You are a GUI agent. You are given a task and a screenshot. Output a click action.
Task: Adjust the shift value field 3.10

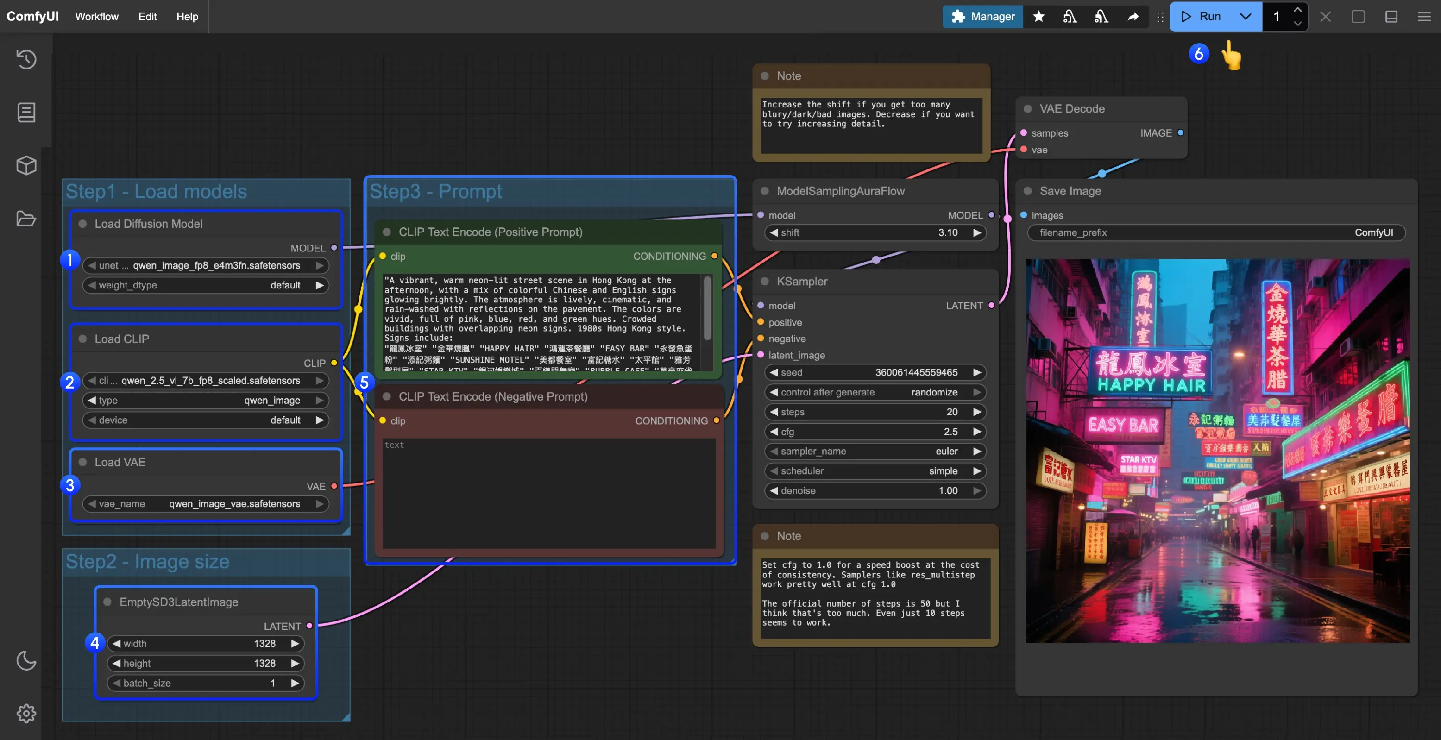click(x=875, y=232)
